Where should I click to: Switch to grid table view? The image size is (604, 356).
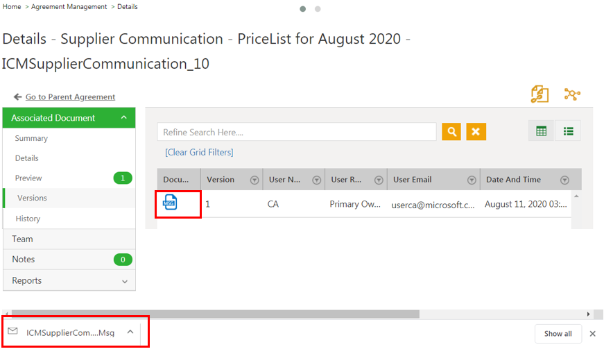click(542, 131)
